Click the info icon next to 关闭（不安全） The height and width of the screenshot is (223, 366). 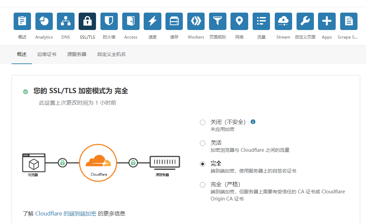tap(253, 122)
